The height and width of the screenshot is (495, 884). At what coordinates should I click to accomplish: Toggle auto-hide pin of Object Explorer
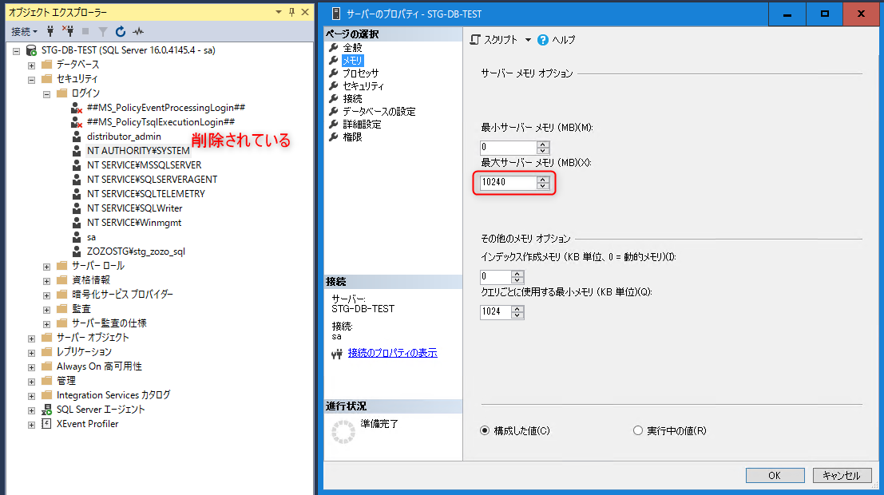point(291,12)
